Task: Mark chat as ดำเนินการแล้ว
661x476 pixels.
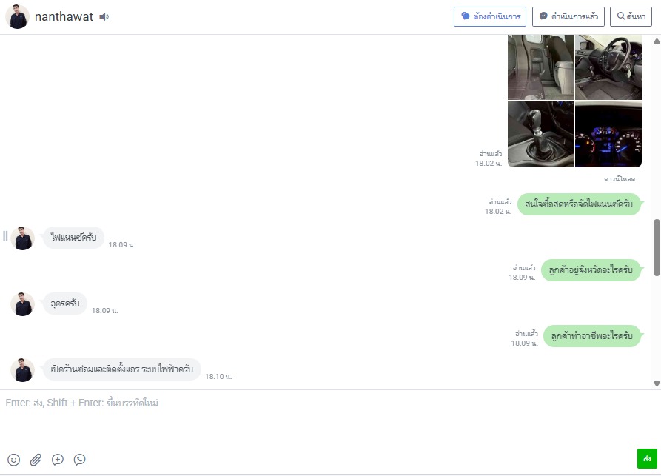Action: coord(568,16)
